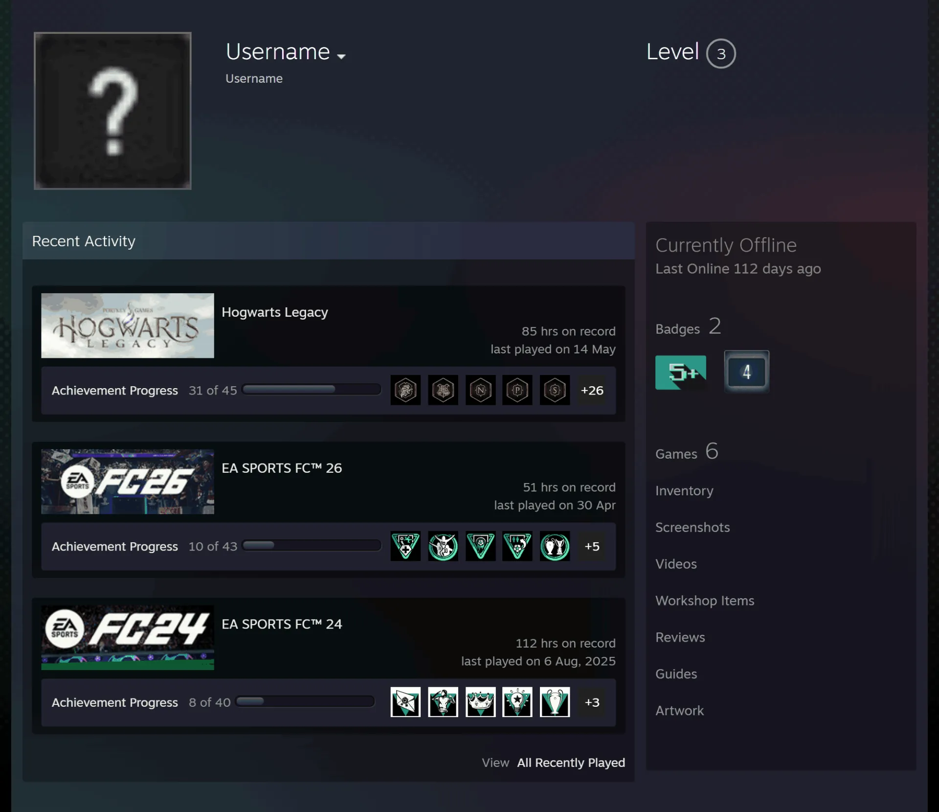Open the Games 6 link
The height and width of the screenshot is (812, 939).
click(x=687, y=451)
